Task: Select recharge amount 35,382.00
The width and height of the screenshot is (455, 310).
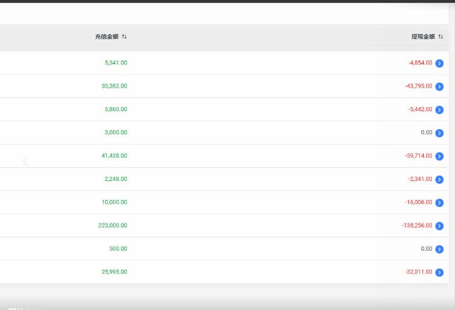Action: [x=114, y=86]
